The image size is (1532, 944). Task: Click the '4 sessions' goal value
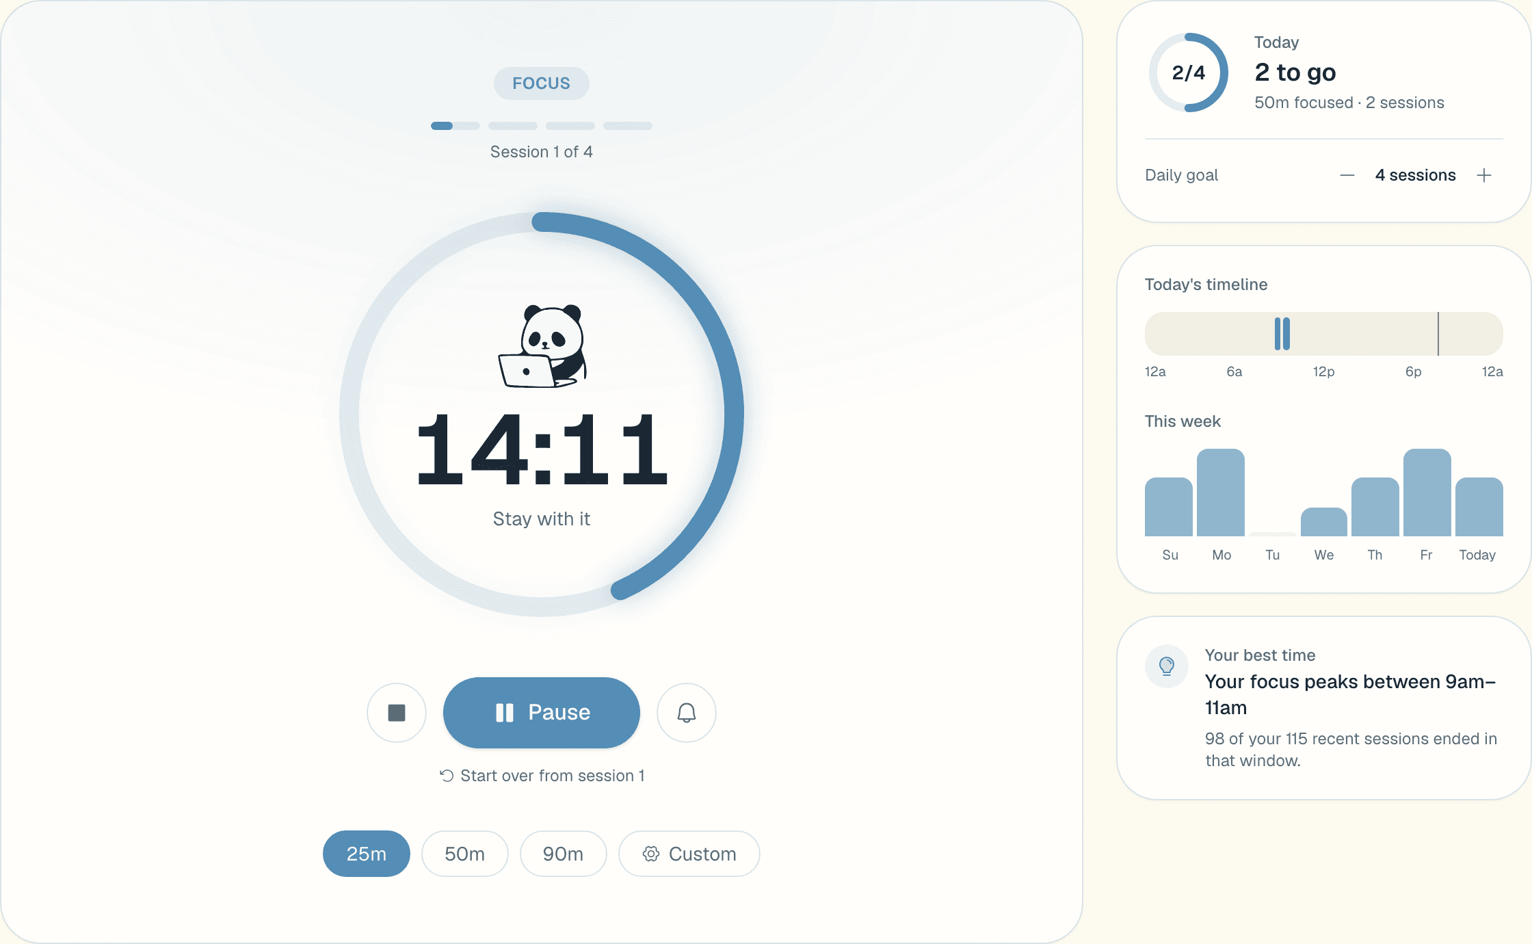click(x=1416, y=175)
